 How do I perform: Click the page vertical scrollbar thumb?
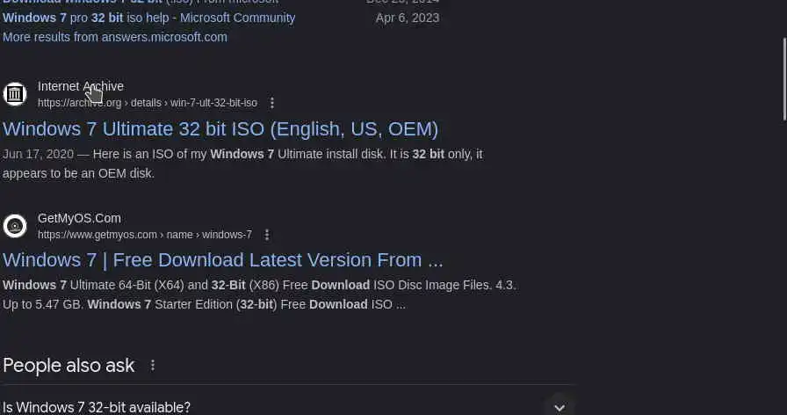[x=784, y=79]
